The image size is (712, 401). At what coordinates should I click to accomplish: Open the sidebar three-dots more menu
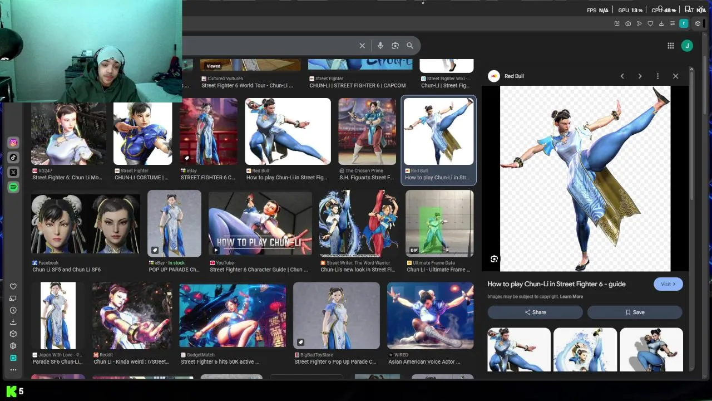click(x=13, y=369)
